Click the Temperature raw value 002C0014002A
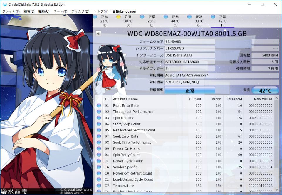Image resolution: width=282 pixels, height=195 pixels. [x=261, y=186]
